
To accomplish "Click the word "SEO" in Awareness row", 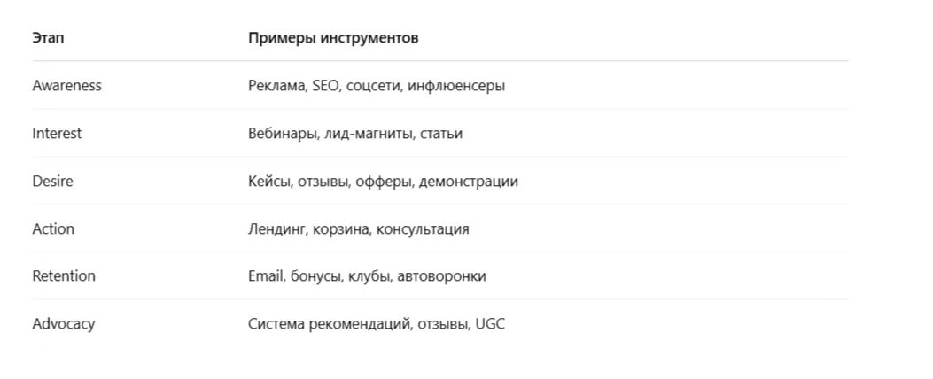I will 326,86.
